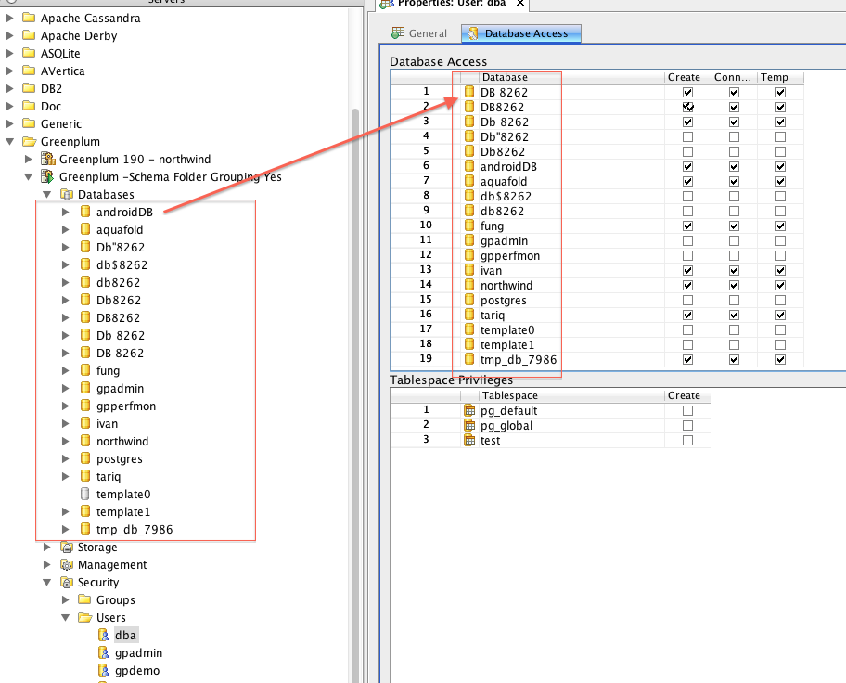The width and height of the screenshot is (846, 683).
Task: Click the postgres database icon in access table
Action: pyautogui.click(x=469, y=300)
